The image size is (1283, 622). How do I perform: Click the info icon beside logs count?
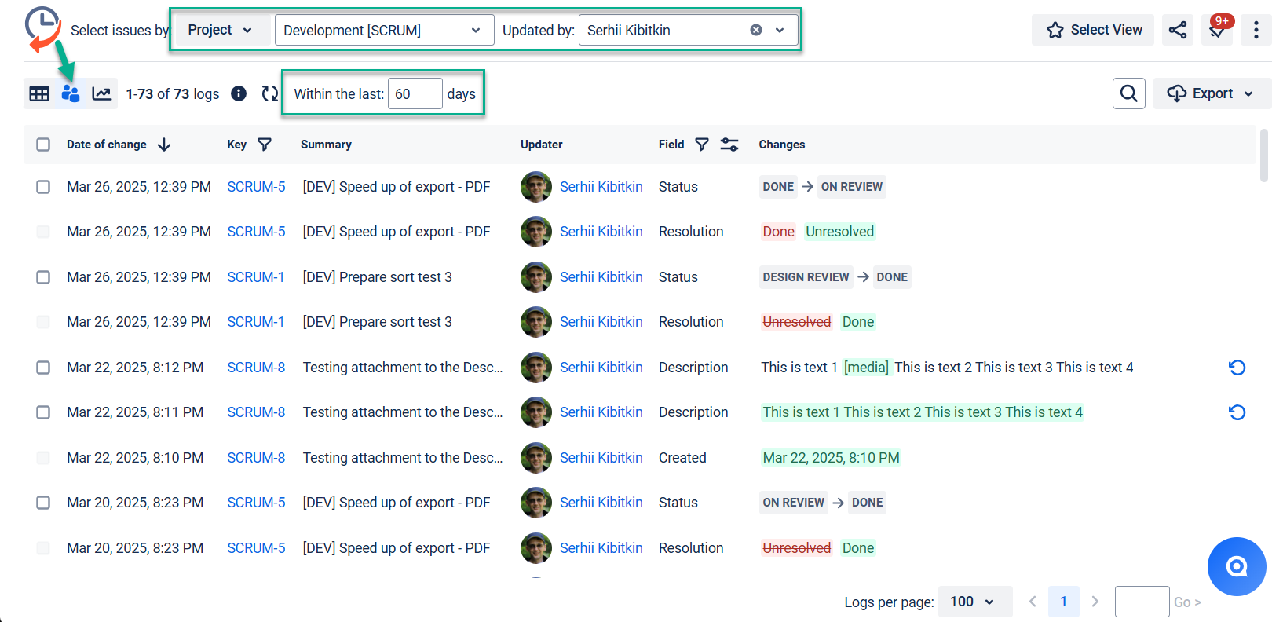239,93
